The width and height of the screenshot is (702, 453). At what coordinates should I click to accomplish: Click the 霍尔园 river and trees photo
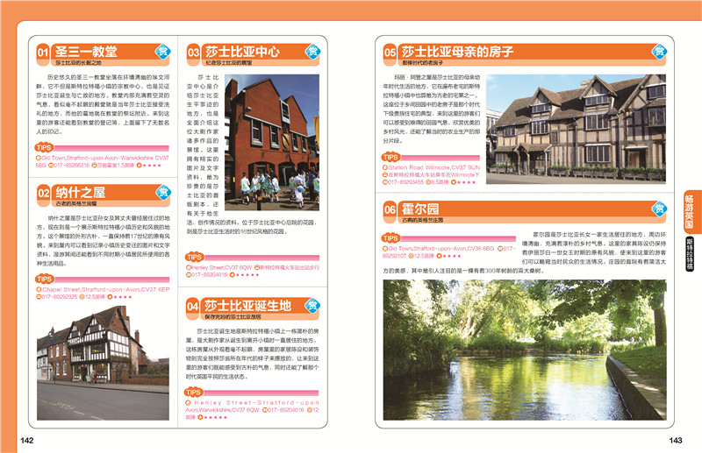pyautogui.click(x=525, y=350)
